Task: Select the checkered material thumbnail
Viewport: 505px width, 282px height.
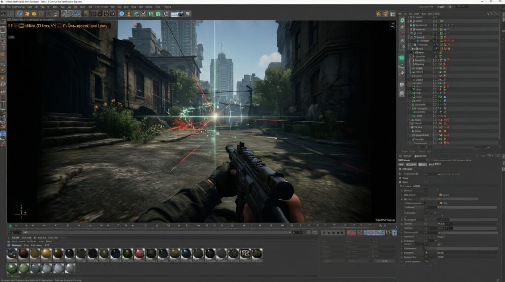Action: click(x=245, y=253)
